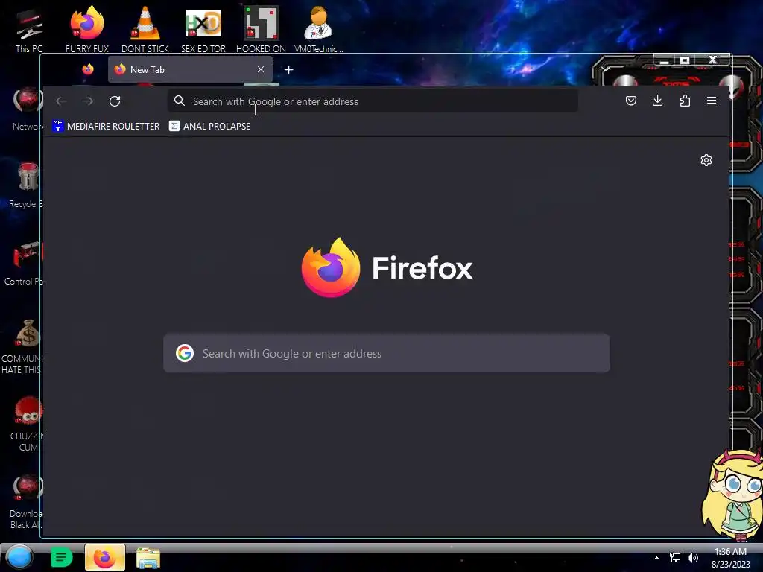Viewport: 763px width, 572px height.
Task: Click the address bar search field
Action: (x=373, y=101)
